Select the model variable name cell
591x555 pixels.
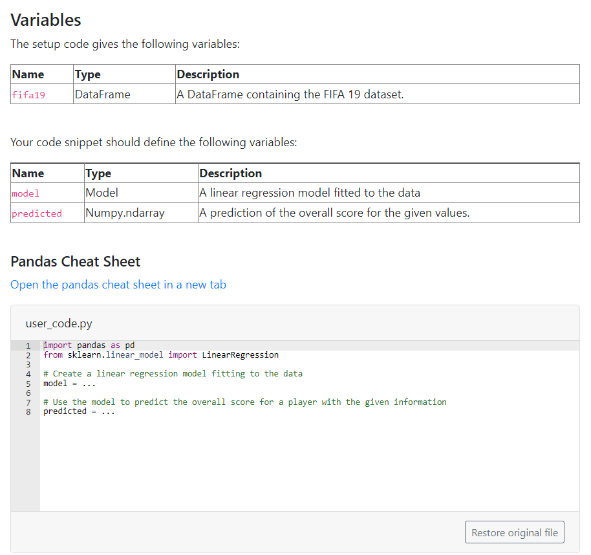(x=47, y=193)
